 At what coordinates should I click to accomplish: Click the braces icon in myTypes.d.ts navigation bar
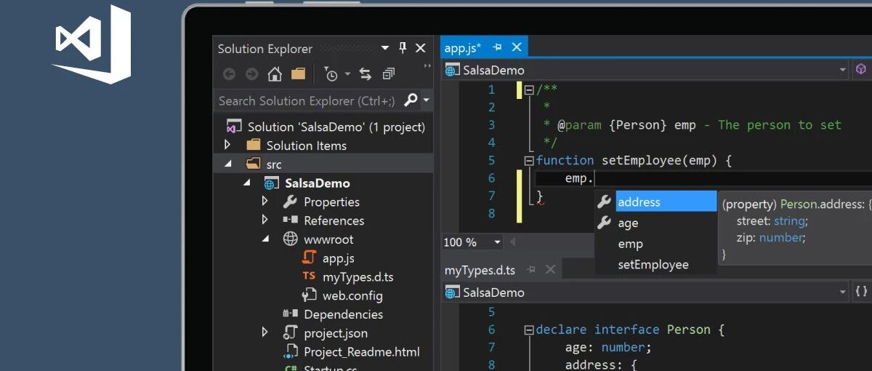coord(861,291)
